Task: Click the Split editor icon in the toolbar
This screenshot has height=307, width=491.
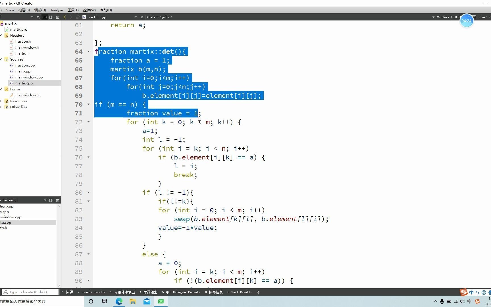Action: [51, 17]
